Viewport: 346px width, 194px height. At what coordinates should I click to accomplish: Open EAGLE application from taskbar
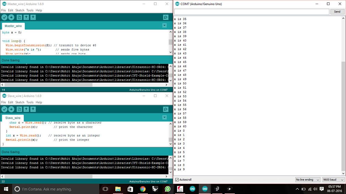[x=180, y=189]
